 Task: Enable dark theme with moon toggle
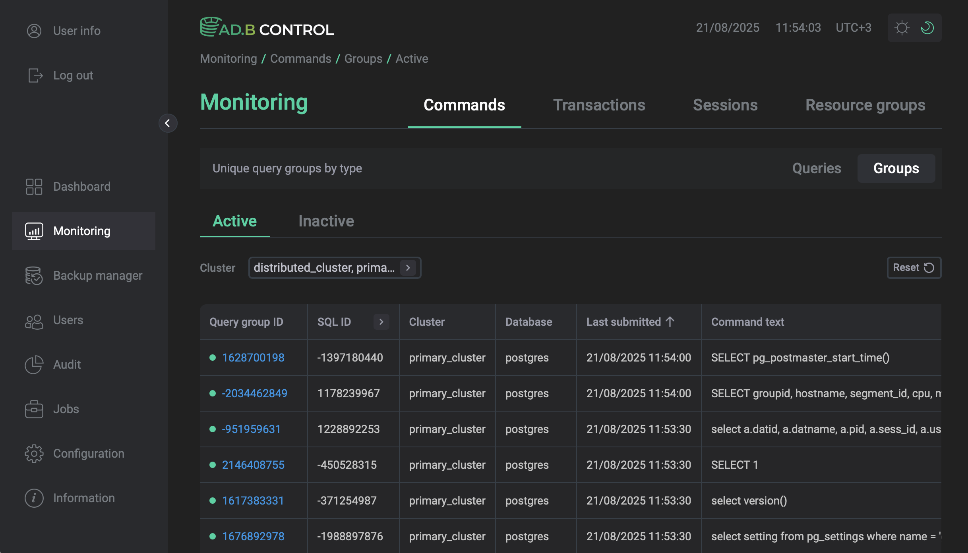pyautogui.click(x=927, y=27)
